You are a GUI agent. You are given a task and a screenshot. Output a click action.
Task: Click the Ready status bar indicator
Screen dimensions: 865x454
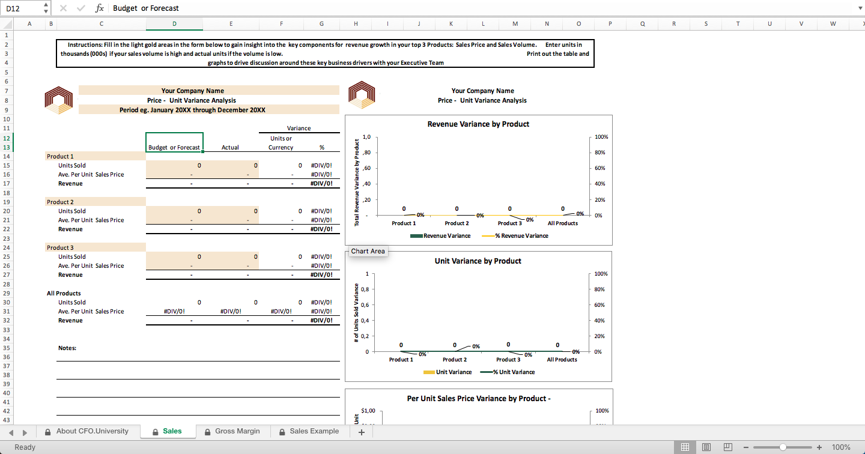(25, 447)
